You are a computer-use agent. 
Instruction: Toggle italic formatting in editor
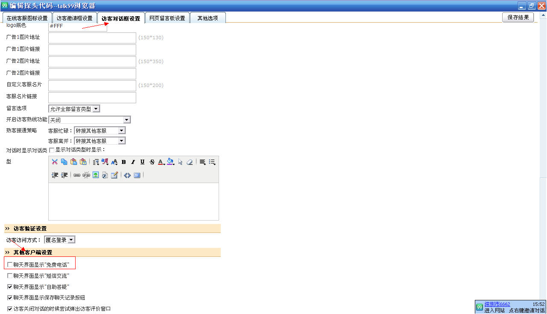[x=133, y=162]
